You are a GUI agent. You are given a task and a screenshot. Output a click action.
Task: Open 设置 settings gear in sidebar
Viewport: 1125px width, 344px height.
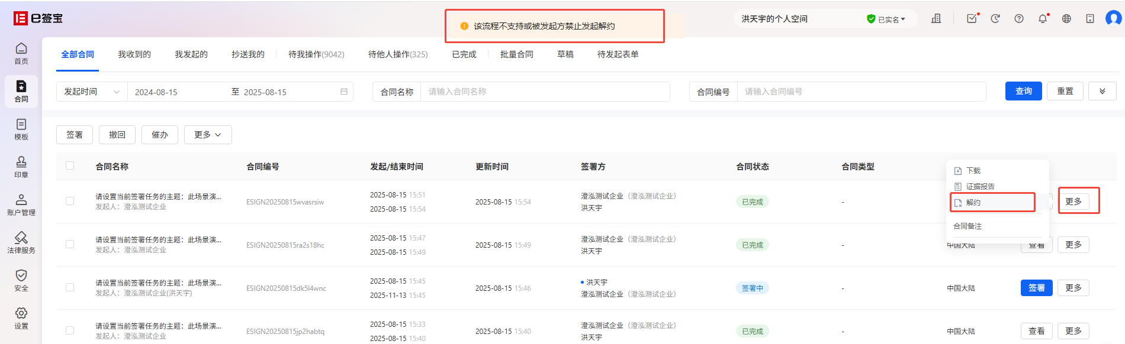[21, 318]
